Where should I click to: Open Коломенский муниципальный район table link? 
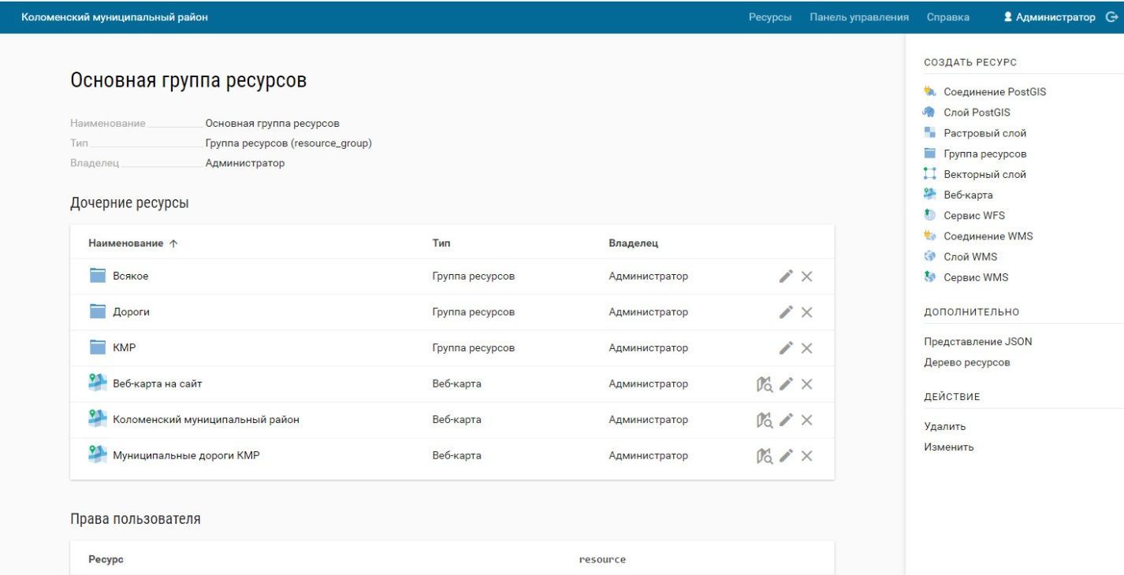pos(206,420)
